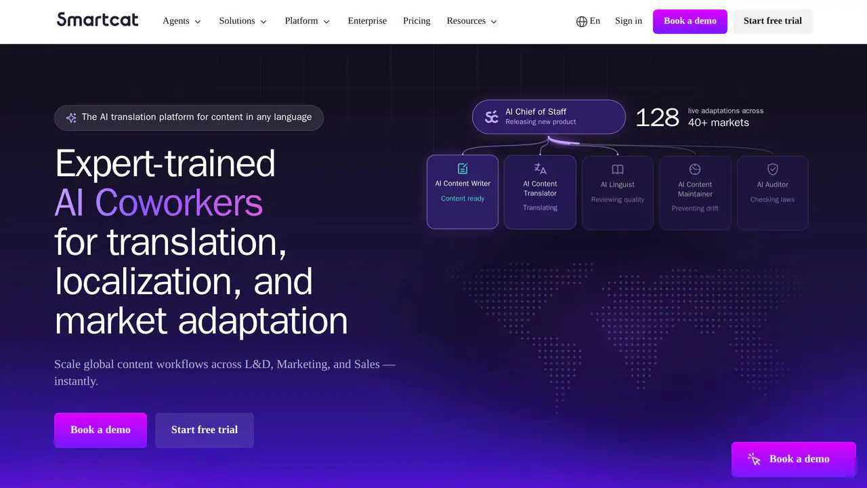This screenshot has height=488, width=867.
Task: Click the 'Releasing new product' subtitle
Action: [x=541, y=122]
